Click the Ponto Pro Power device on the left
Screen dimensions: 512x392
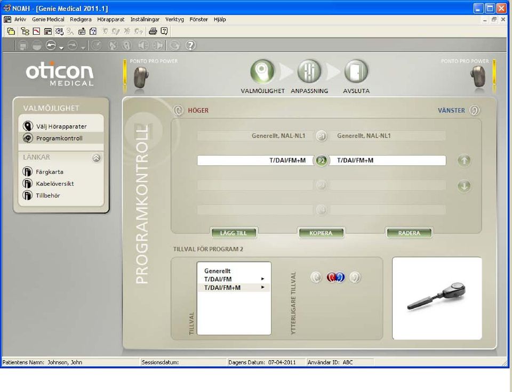[x=141, y=77]
